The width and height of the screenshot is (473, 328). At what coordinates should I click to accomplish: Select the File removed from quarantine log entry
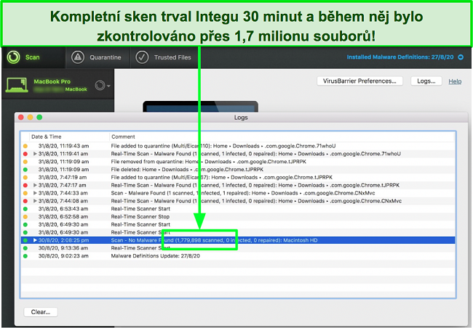[238, 162]
